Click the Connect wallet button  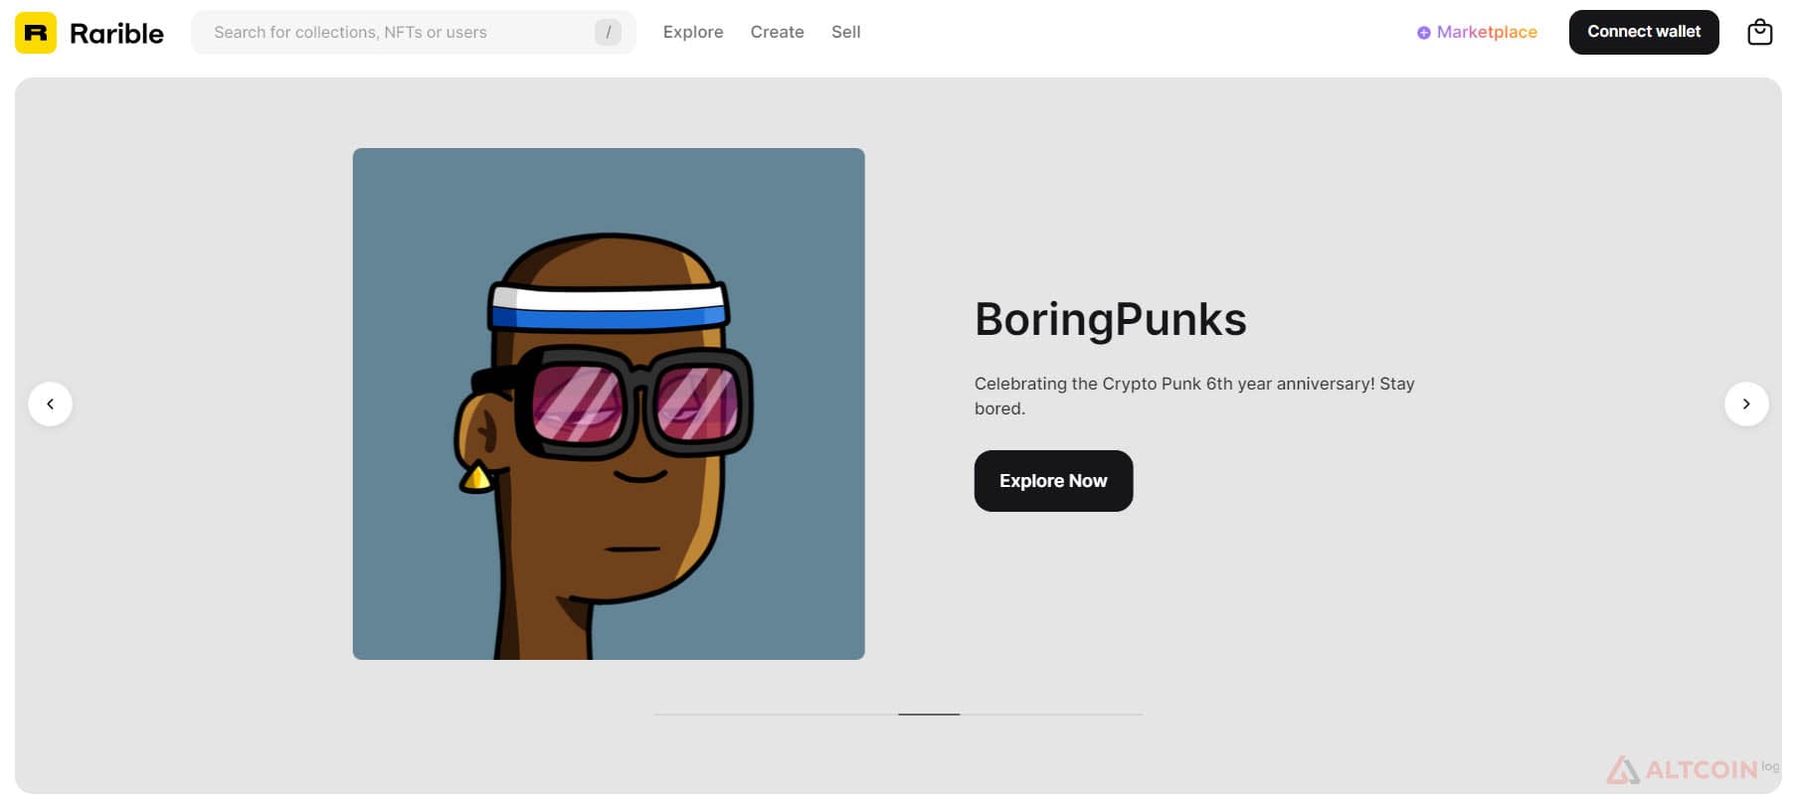pyautogui.click(x=1644, y=32)
